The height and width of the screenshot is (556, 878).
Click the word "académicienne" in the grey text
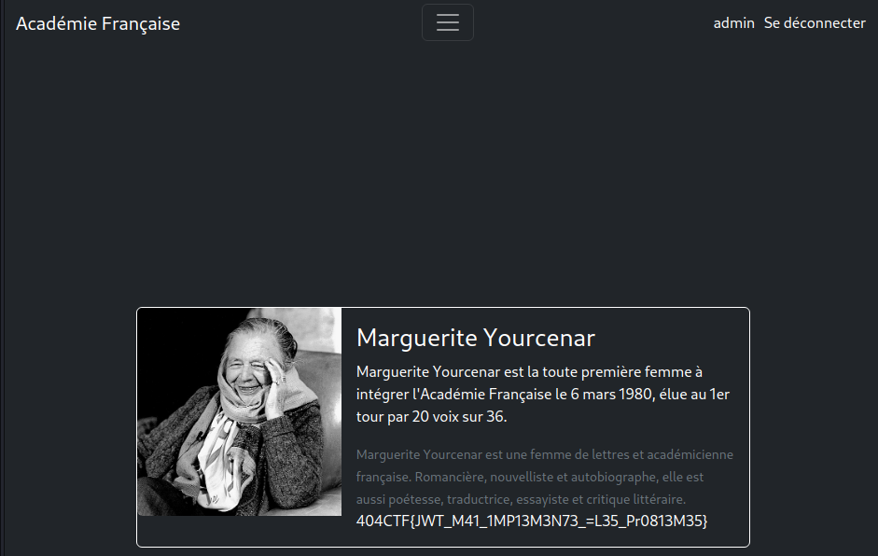click(x=690, y=454)
